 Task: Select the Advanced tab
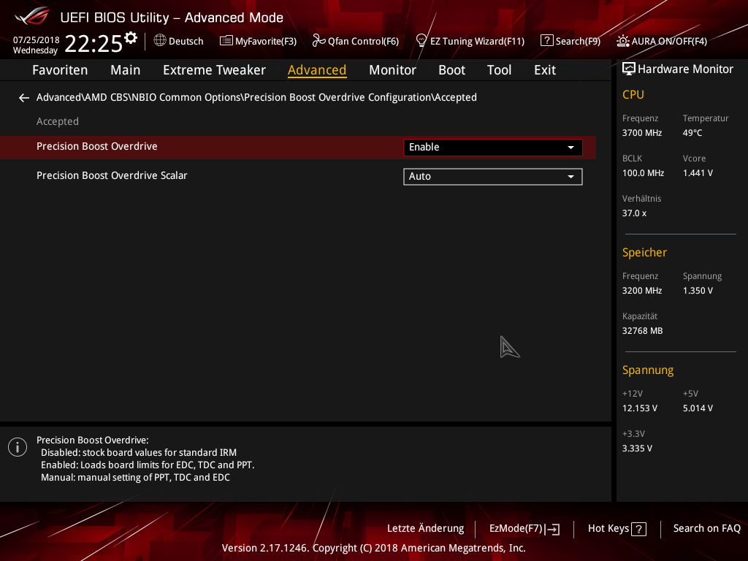coord(317,70)
